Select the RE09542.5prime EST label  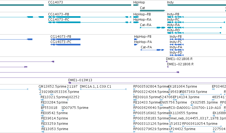[x=54, y=113]
